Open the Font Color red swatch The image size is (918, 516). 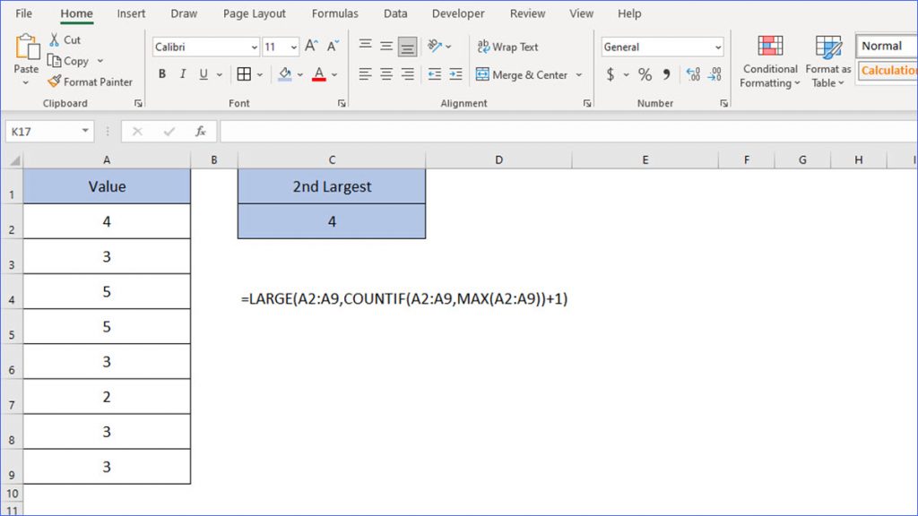pos(319,75)
